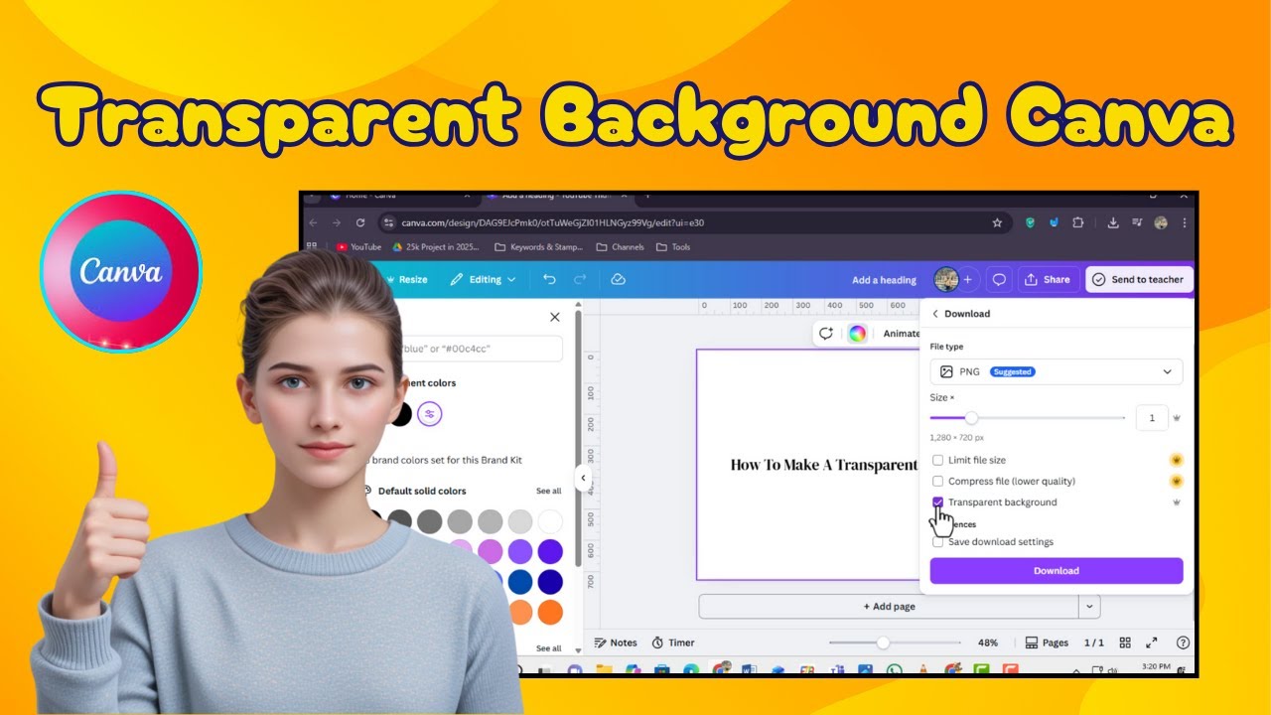Click the 3:20 PM taskbar clock
The height and width of the screenshot is (715, 1271).
(1155, 667)
